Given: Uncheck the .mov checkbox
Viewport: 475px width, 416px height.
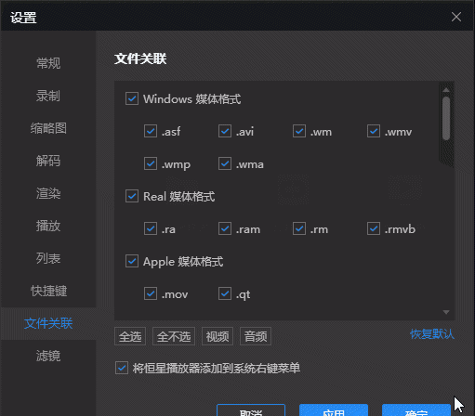Looking at the screenshot, I should click(x=151, y=293).
